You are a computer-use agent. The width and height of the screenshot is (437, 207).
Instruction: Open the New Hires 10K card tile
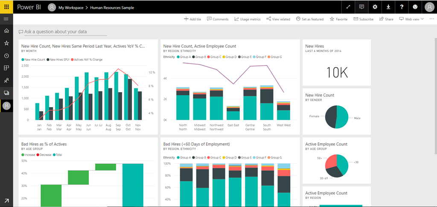tap(337, 63)
